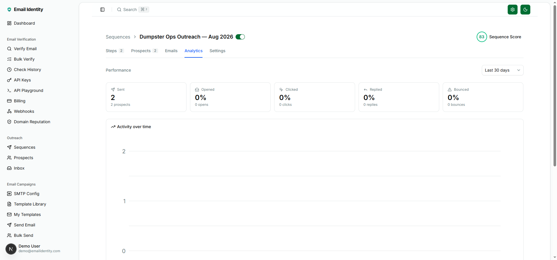Open API Keys page
This screenshot has height=260, width=557.
click(x=19, y=80)
